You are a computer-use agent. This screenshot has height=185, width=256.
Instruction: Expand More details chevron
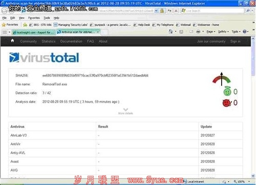click(x=125, y=110)
